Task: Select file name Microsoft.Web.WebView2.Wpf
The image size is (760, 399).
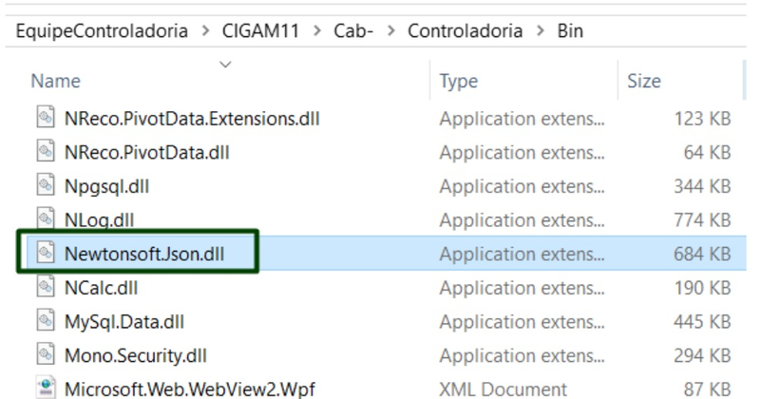Action: coord(189,389)
